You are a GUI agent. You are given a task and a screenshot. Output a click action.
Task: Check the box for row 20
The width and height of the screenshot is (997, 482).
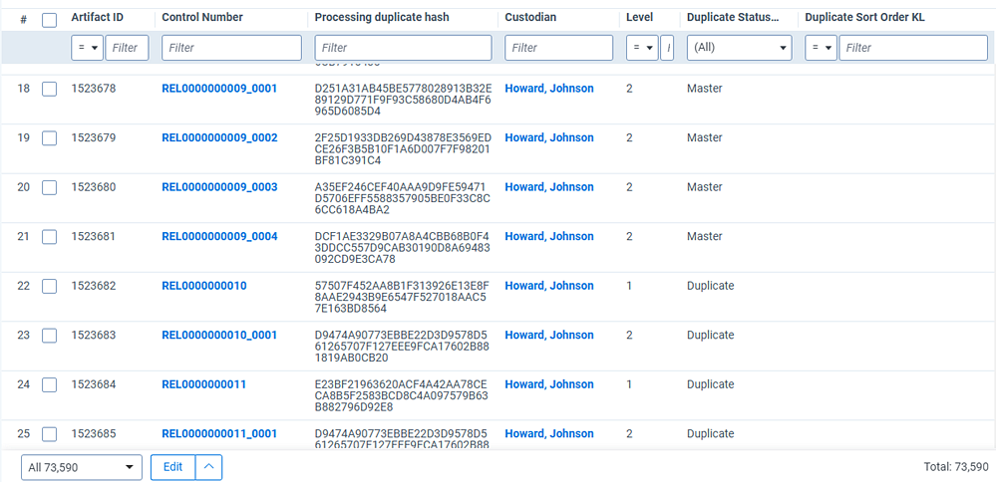(49, 187)
